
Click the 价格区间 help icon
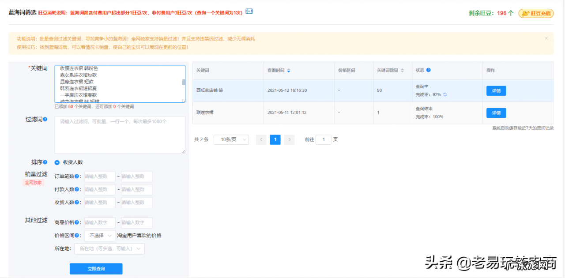(x=76, y=235)
